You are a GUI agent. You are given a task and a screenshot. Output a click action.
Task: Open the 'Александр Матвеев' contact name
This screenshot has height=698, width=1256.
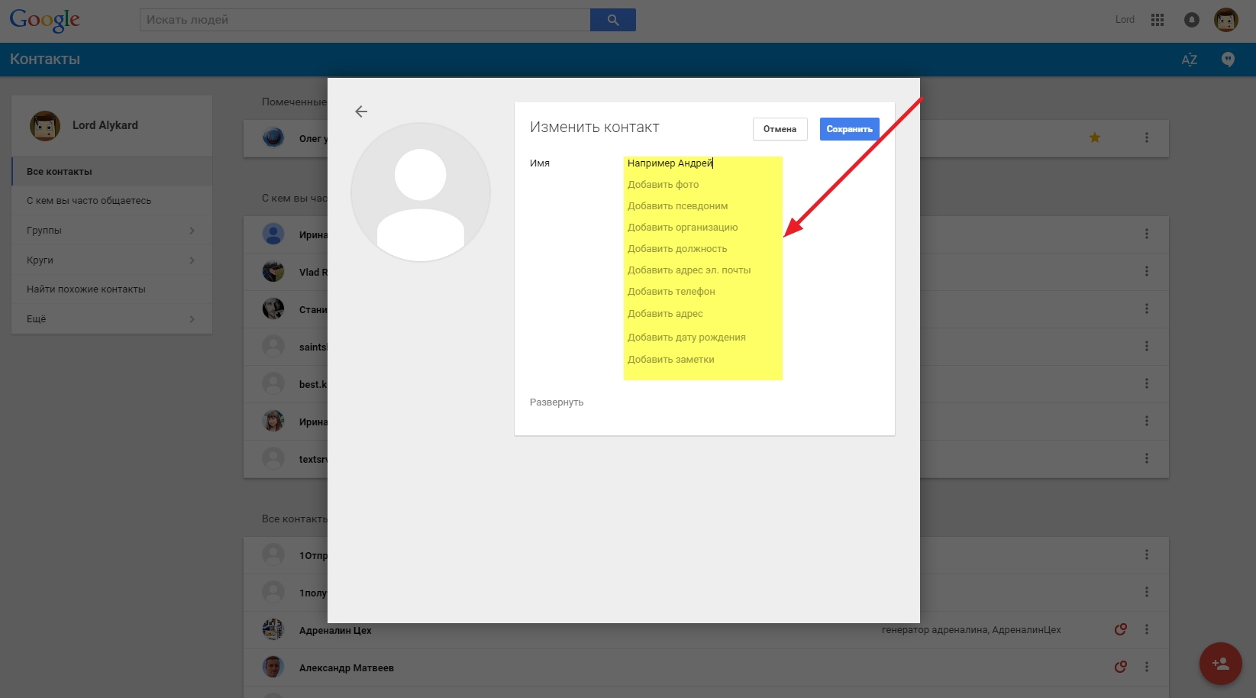pyautogui.click(x=347, y=668)
